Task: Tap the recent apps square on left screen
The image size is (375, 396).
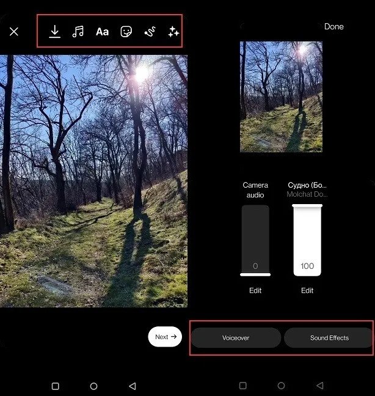Action: click(x=55, y=386)
